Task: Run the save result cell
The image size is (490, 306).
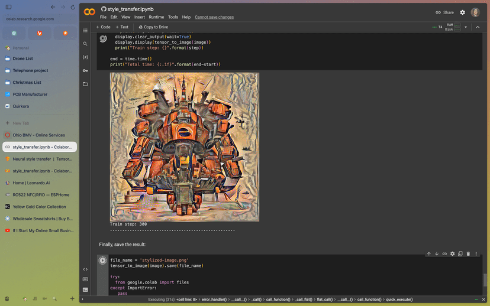Action: tap(103, 261)
